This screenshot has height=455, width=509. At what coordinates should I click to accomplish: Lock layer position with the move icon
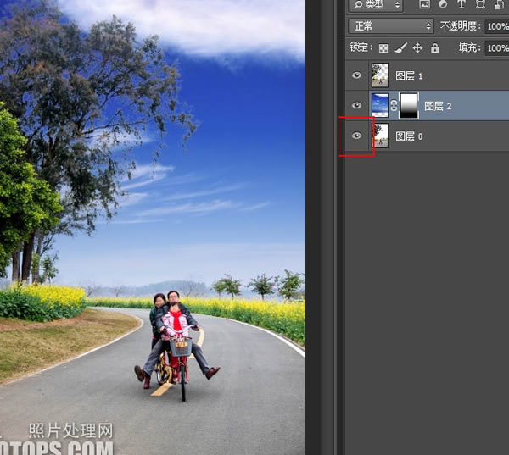(x=417, y=48)
